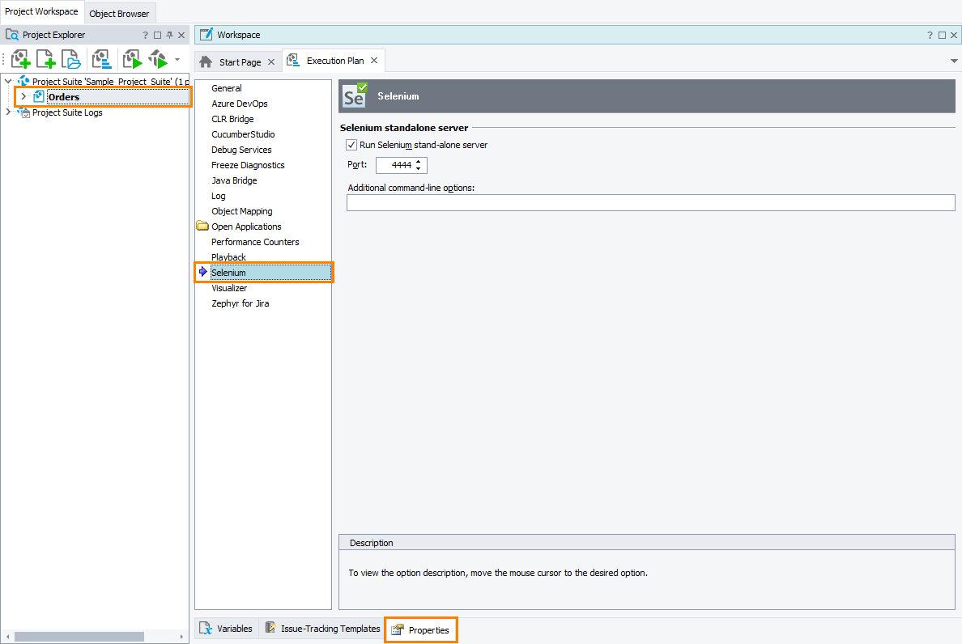Switch to the Object Browser tab

(x=119, y=14)
